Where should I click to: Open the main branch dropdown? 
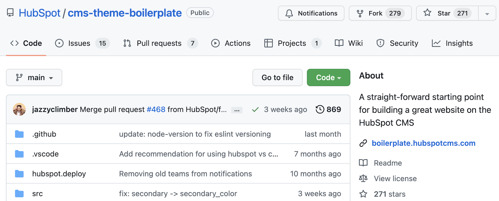pyautogui.click(x=34, y=78)
